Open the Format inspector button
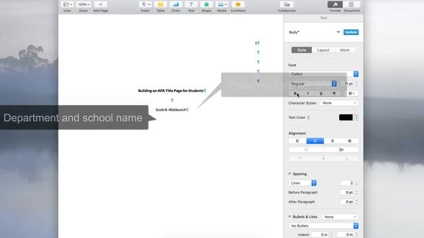This screenshot has width=424, height=238. [x=335, y=5]
